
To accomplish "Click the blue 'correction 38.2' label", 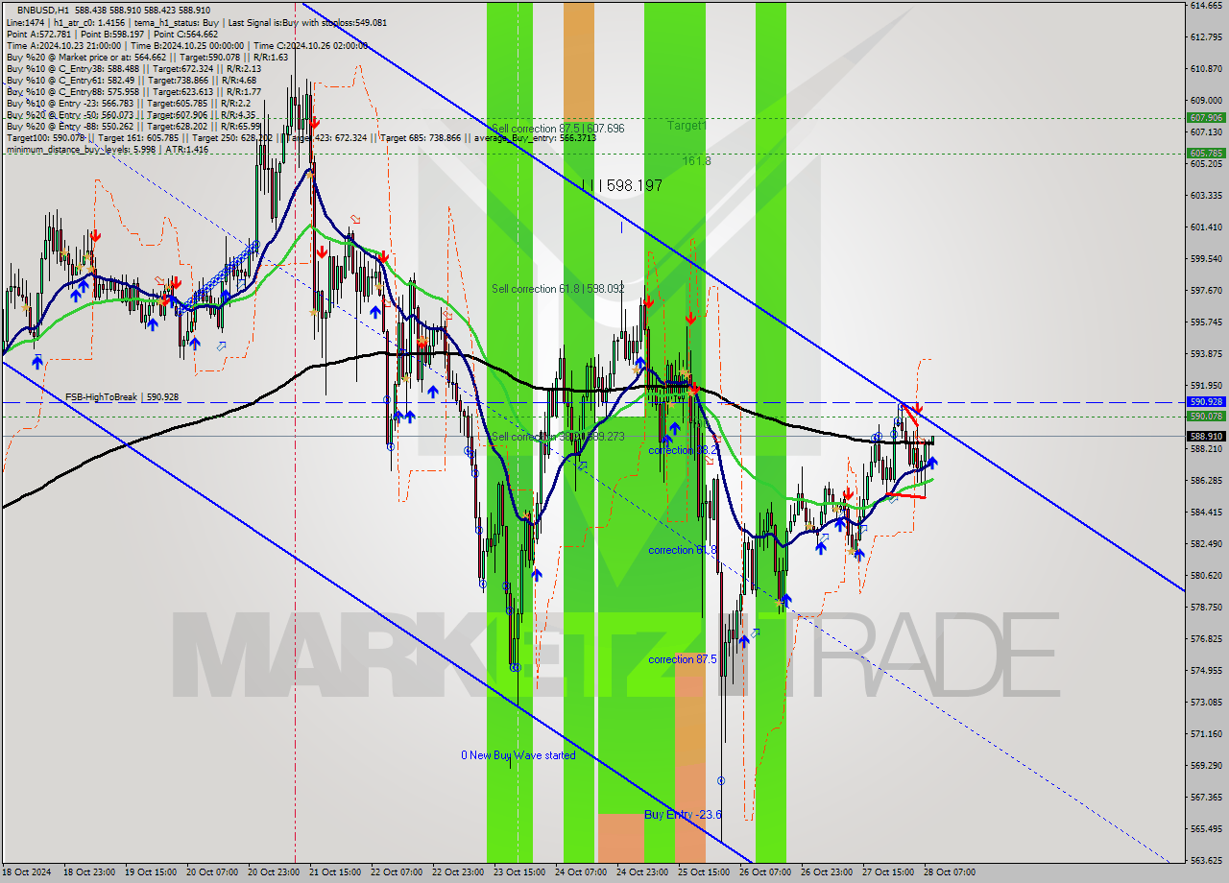I will click(683, 450).
